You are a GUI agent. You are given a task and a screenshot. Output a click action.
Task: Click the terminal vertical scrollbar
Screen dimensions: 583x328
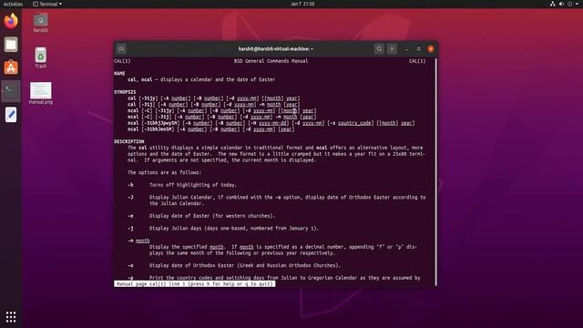pyautogui.click(x=435, y=171)
